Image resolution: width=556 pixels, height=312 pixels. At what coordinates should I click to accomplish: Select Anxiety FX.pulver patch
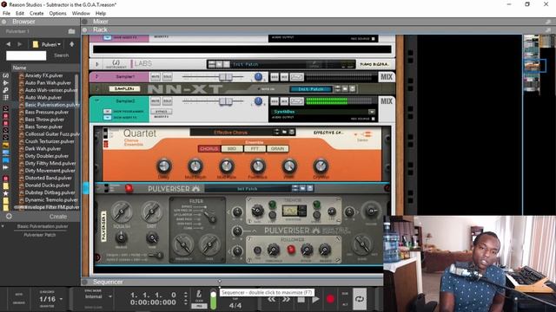[x=44, y=75]
